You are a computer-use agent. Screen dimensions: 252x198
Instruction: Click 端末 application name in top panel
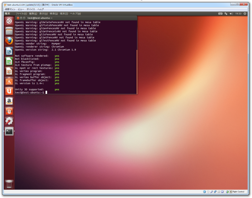7,14
